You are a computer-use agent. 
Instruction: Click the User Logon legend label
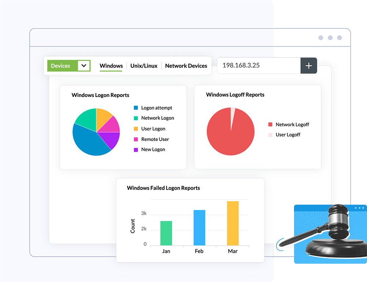point(153,129)
